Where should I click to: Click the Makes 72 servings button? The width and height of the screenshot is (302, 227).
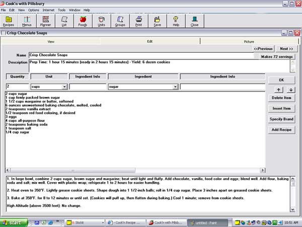pyautogui.click(x=277, y=56)
